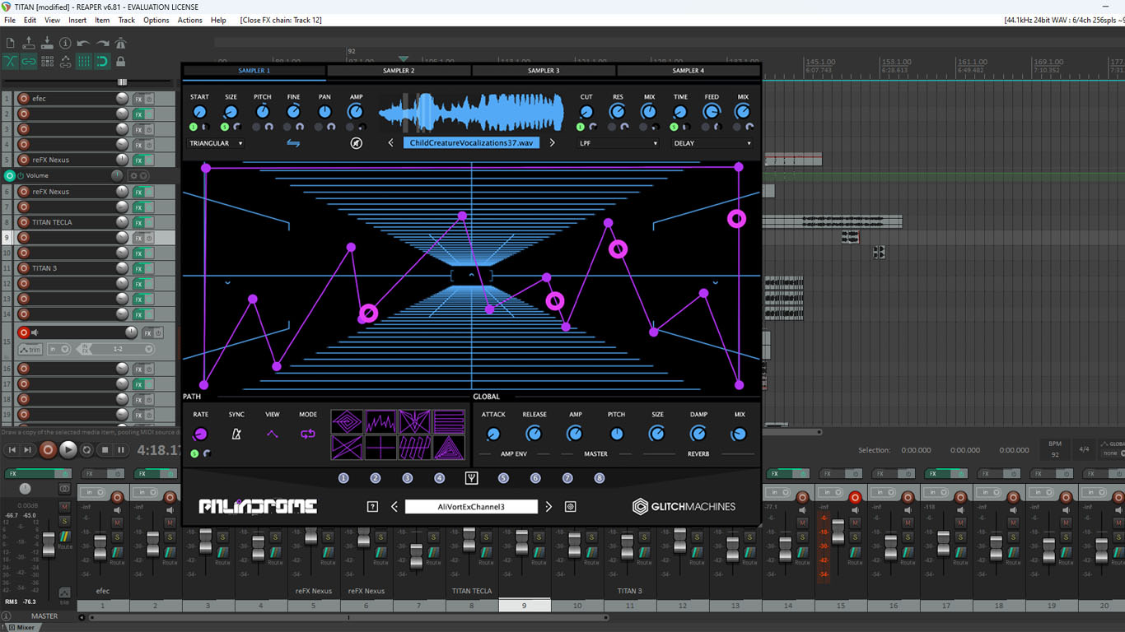Go to previous Palindrome preset

[x=394, y=507]
